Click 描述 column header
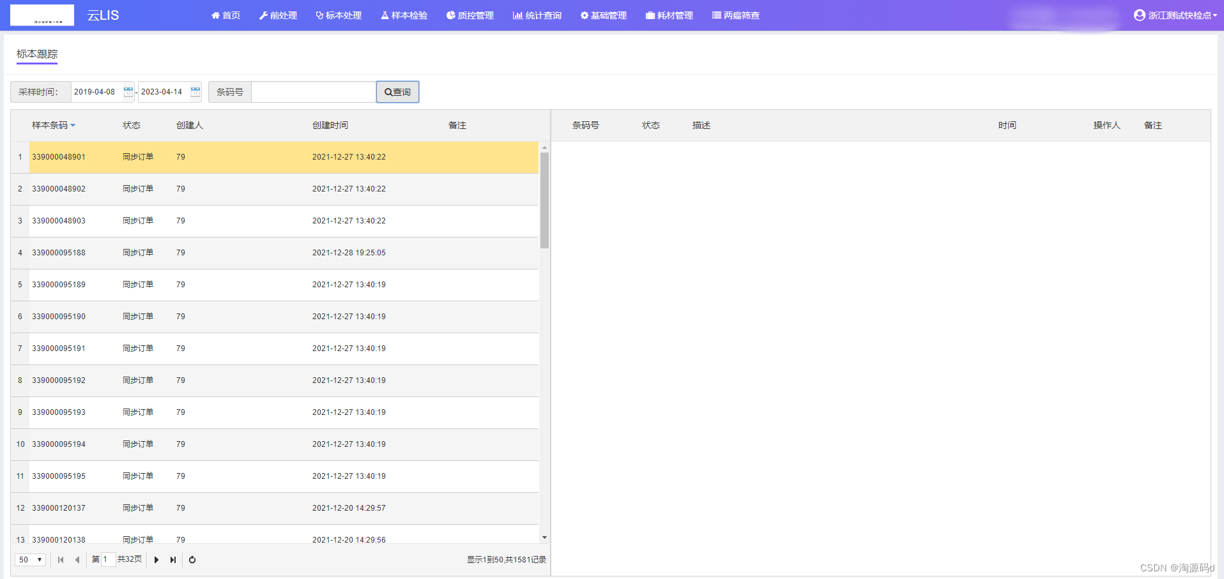 coord(701,125)
